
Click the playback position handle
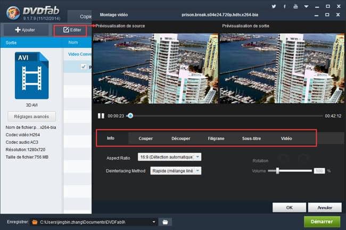tap(130, 116)
